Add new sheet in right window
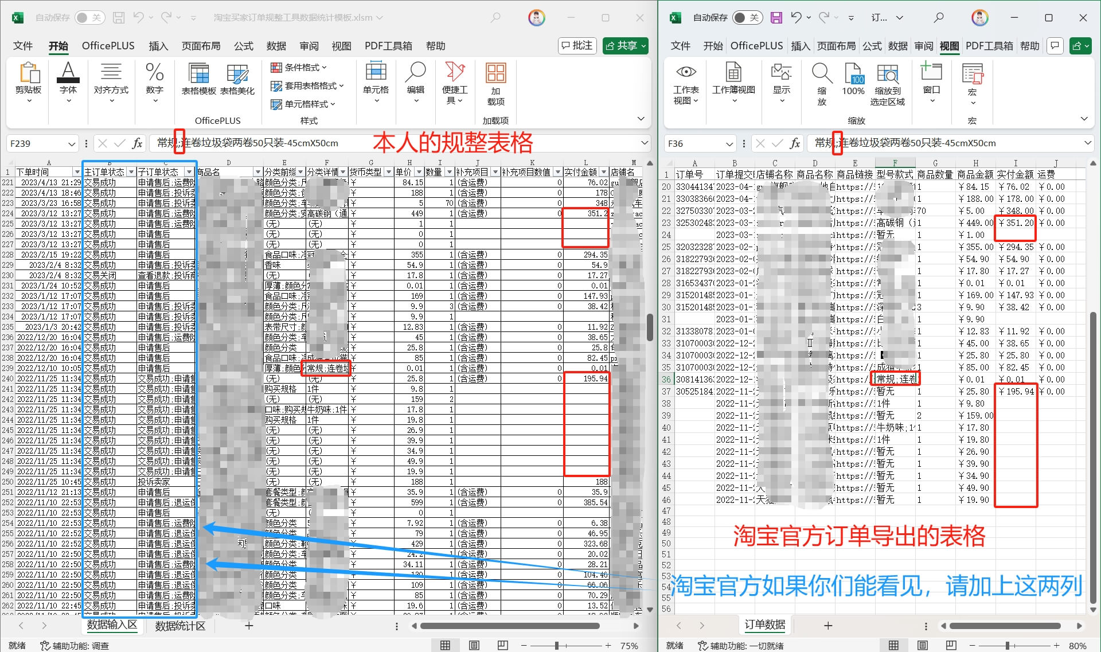This screenshot has width=1101, height=652. 828,626
